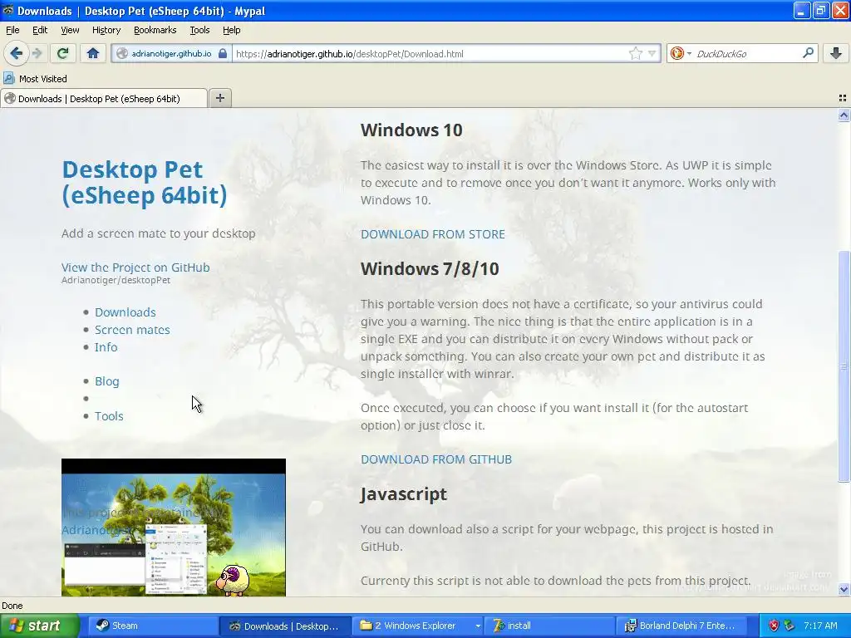Go back using the browser back arrow
Viewport: 851px width, 638px height.
(x=16, y=53)
